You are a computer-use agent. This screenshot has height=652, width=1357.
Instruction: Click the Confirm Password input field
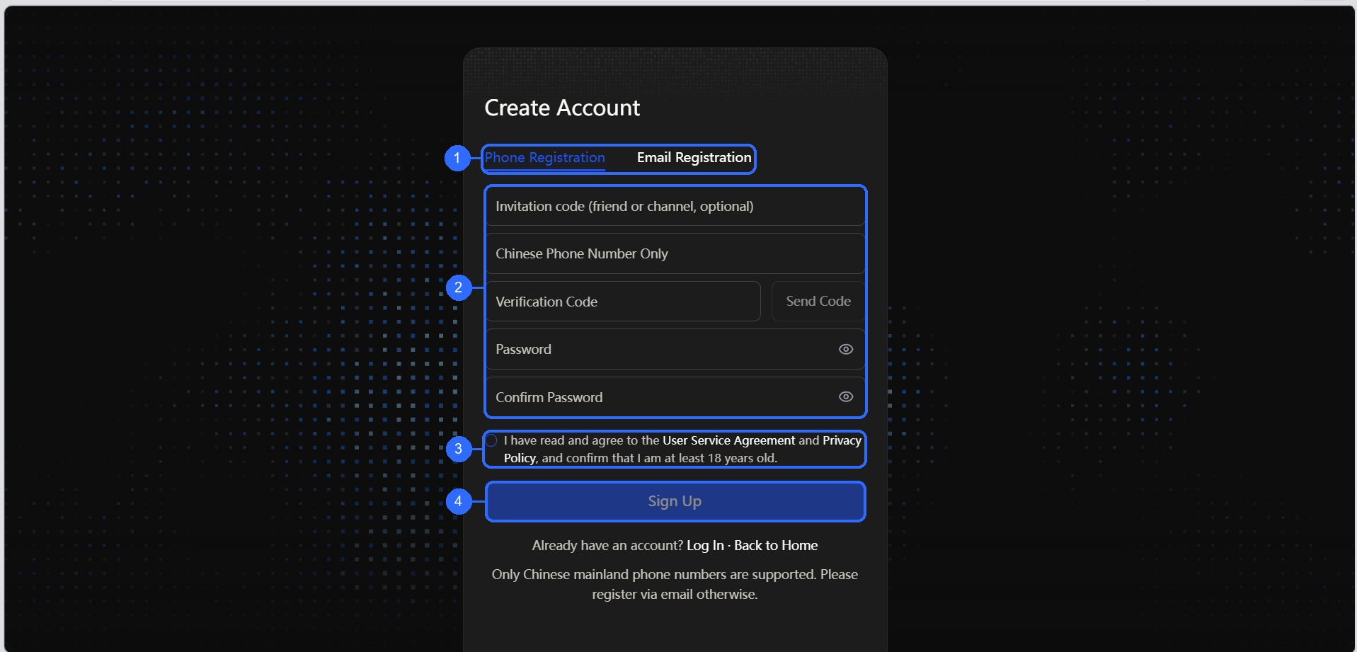[675, 397]
